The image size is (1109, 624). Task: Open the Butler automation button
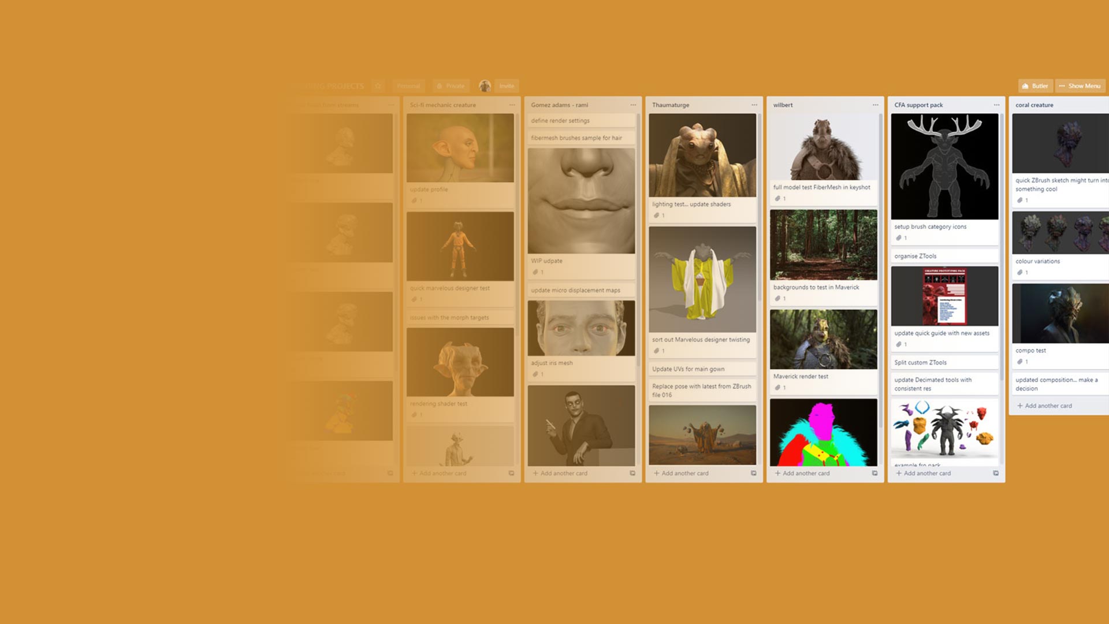[1035, 86]
